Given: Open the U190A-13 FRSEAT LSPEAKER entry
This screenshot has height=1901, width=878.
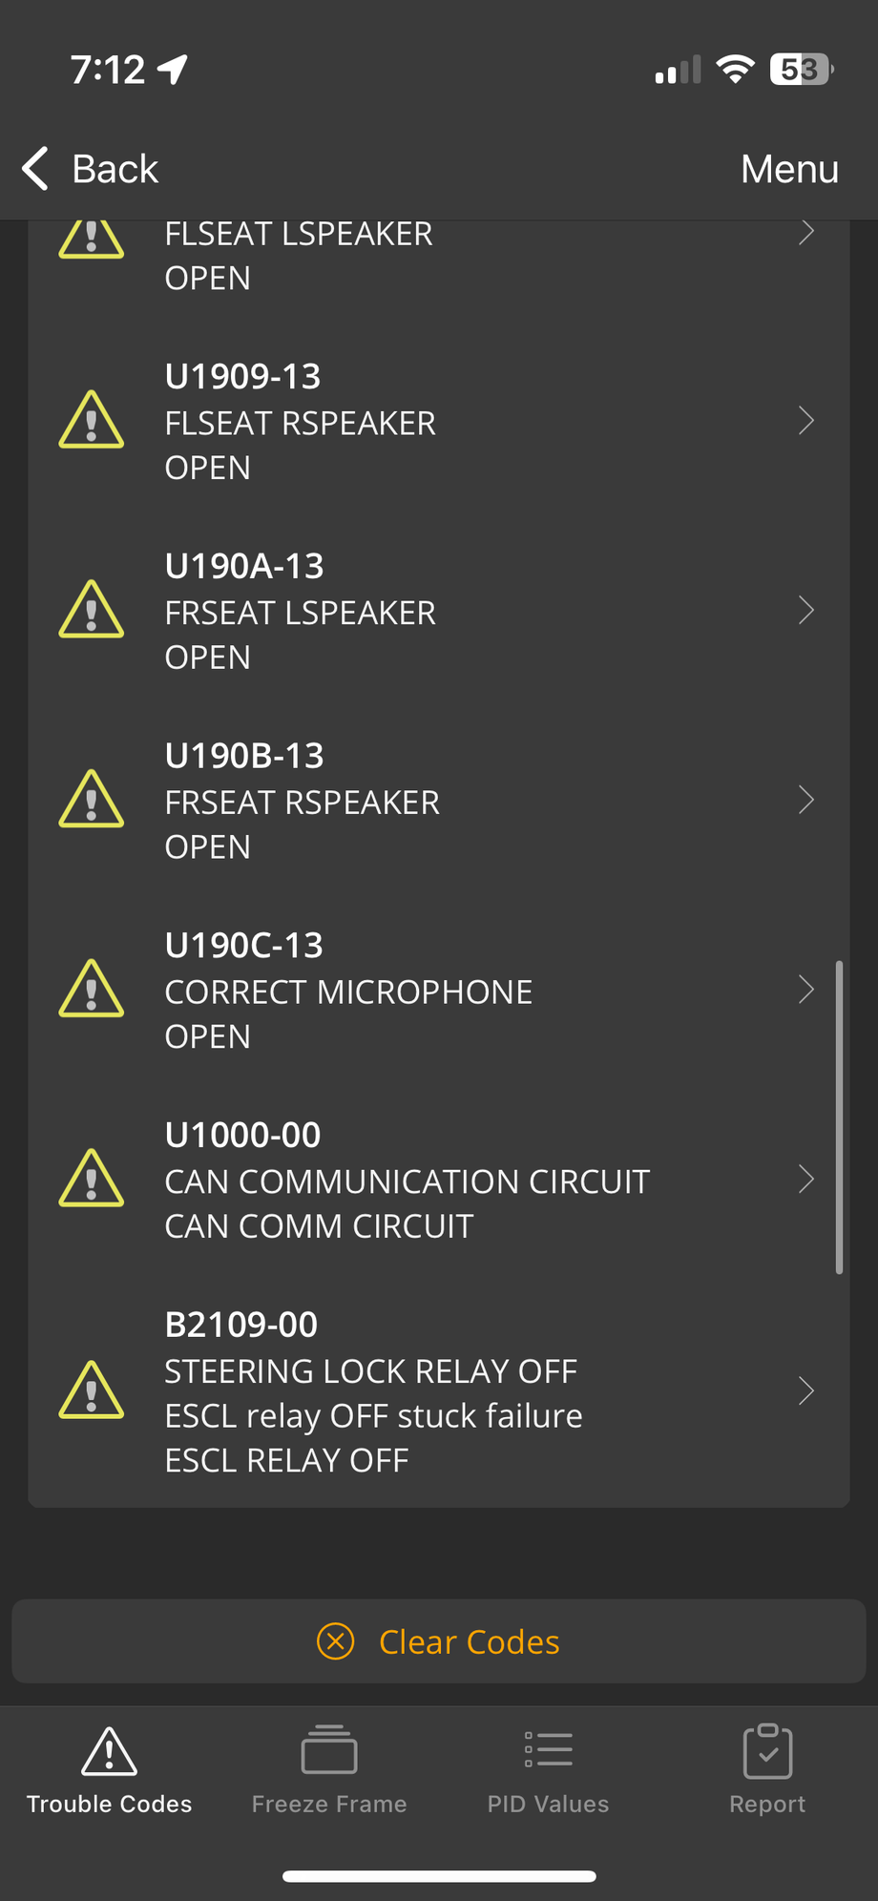Looking at the screenshot, I should pyautogui.click(x=301, y=612).
